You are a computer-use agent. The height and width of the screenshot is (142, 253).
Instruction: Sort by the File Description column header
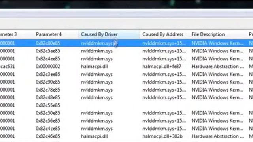(208, 34)
